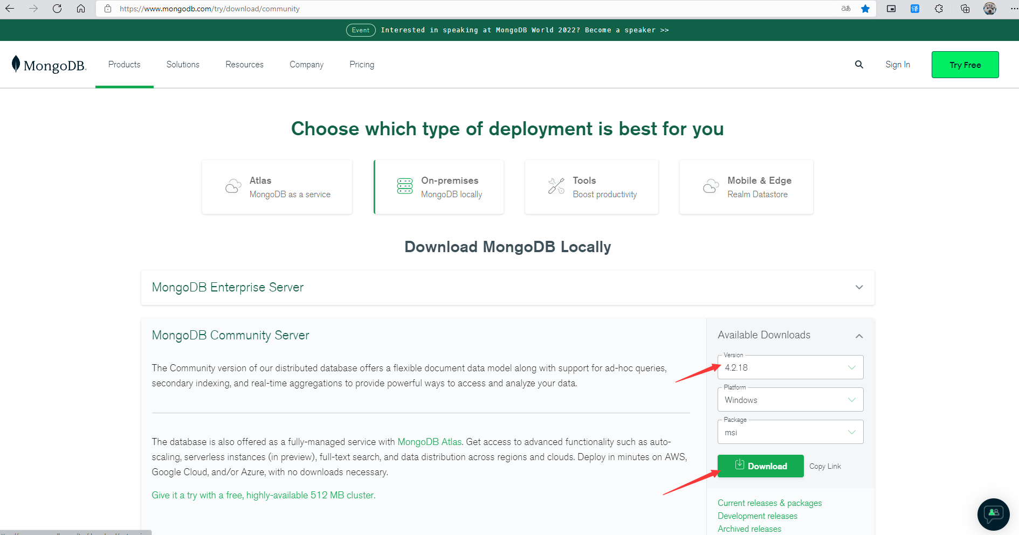1019x535 pixels.
Task: Click the Event badge in the banner
Action: click(x=361, y=30)
